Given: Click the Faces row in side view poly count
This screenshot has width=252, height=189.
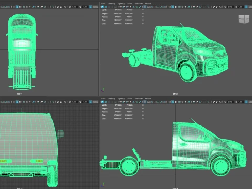Looking at the screenshot, I should (x=122, y=112).
